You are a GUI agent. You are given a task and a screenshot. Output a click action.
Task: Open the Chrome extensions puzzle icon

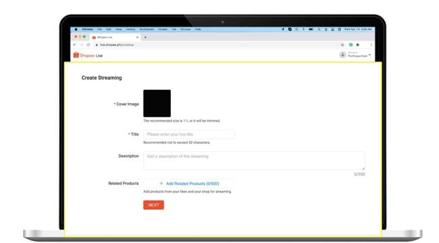click(357, 45)
